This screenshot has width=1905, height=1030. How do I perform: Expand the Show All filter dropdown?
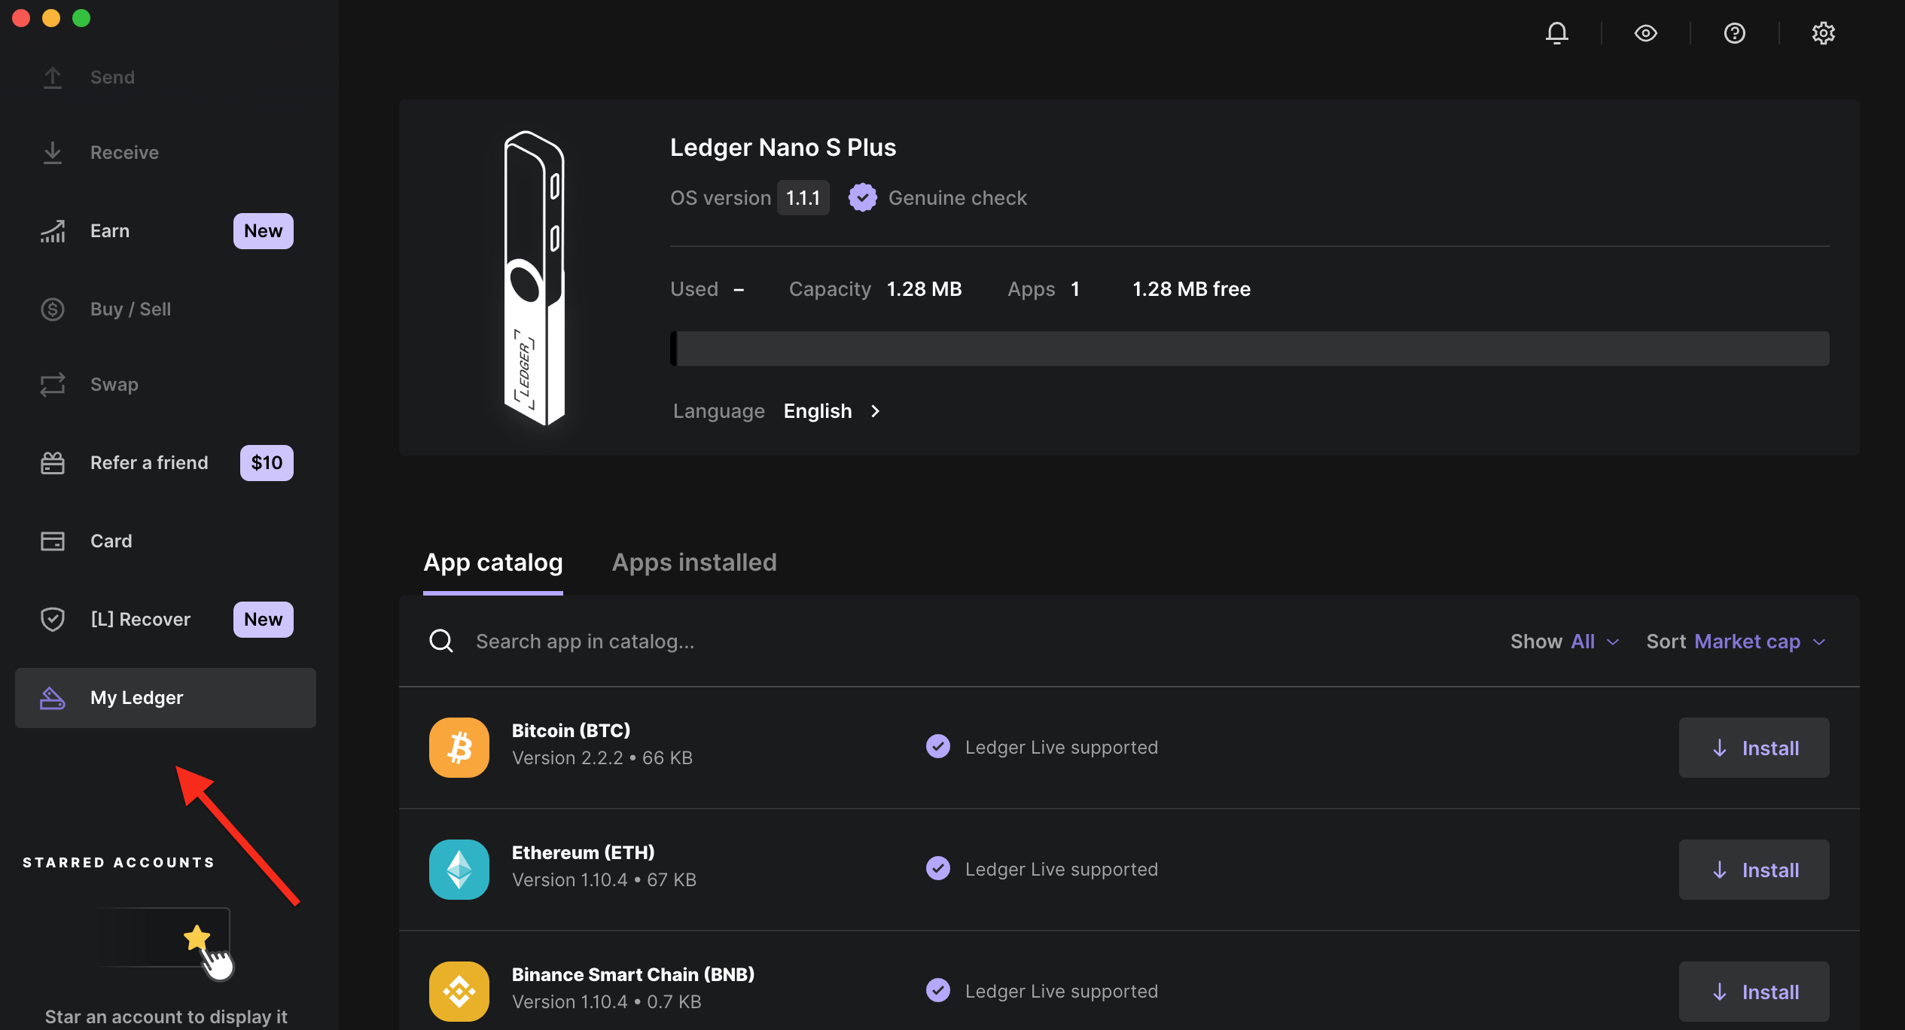click(1565, 641)
